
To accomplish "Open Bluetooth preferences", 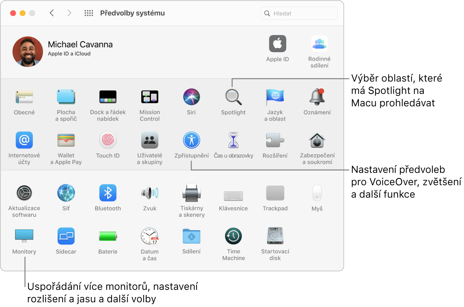I will pyautogui.click(x=108, y=193).
